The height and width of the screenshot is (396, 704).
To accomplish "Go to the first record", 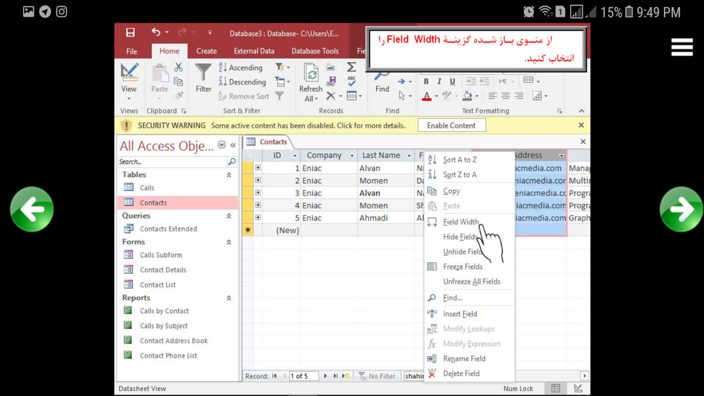I will 274,376.
